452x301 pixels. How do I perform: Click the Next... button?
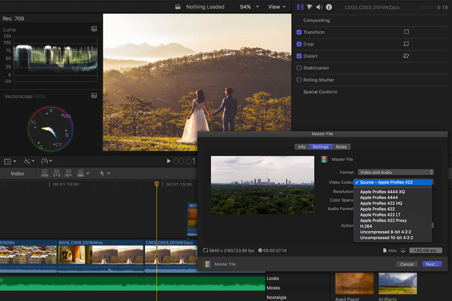pyautogui.click(x=432, y=264)
